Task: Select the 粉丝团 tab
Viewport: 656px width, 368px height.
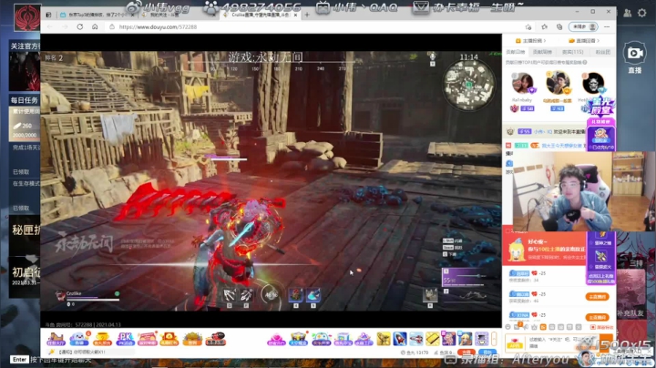Action: pyautogui.click(x=603, y=52)
